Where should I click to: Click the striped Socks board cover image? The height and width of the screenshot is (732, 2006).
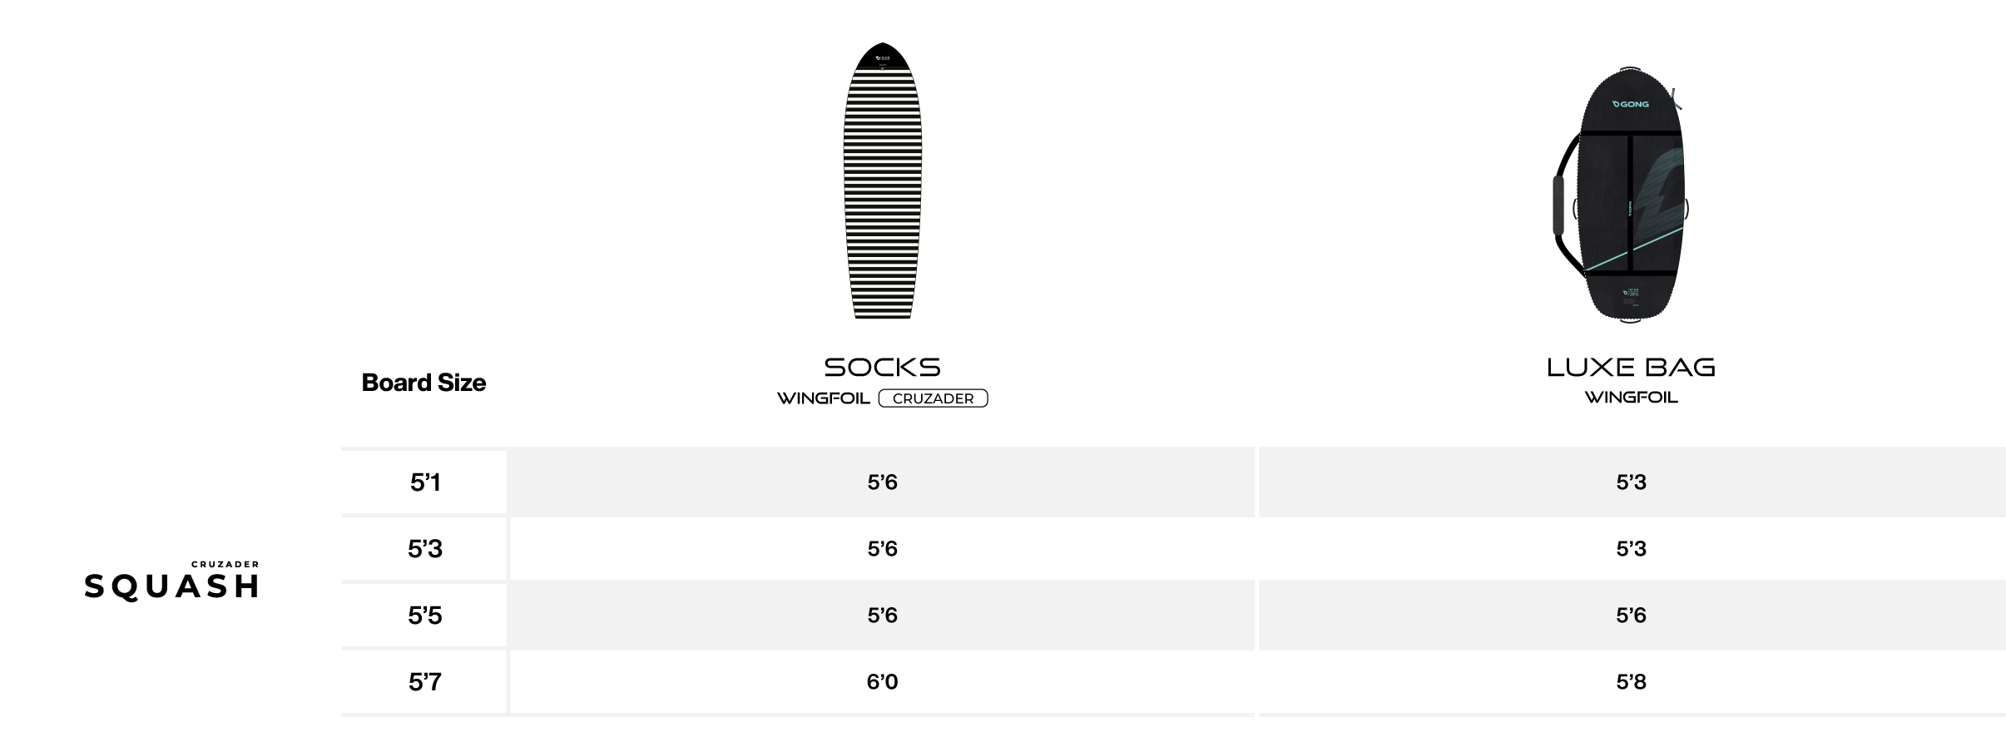[x=882, y=181]
